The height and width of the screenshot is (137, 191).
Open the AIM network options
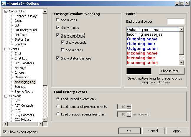[17, 101]
